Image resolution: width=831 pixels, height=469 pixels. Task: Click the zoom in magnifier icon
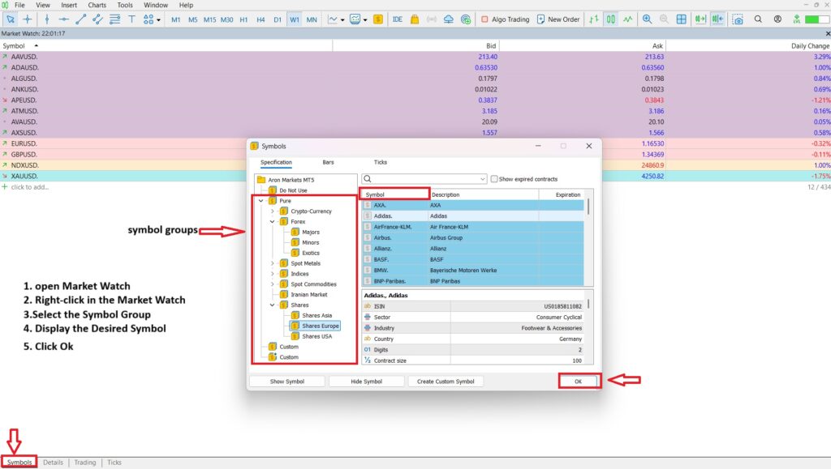tap(647, 19)
